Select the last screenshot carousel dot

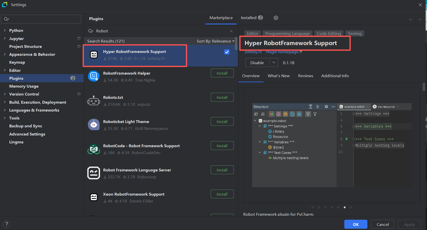click(x=351, y=207)
